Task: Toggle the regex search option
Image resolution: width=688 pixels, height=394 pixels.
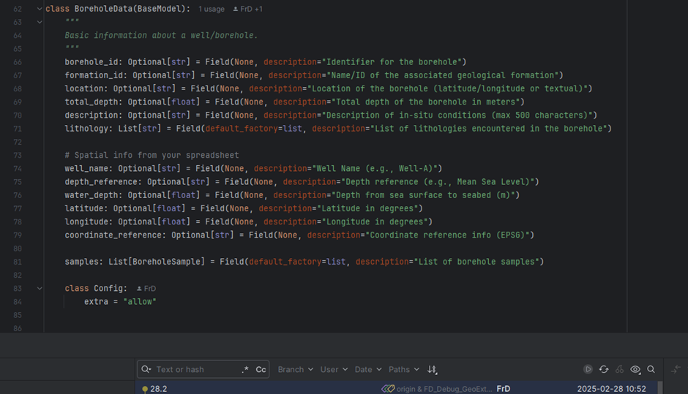Action: coord(245,369)
